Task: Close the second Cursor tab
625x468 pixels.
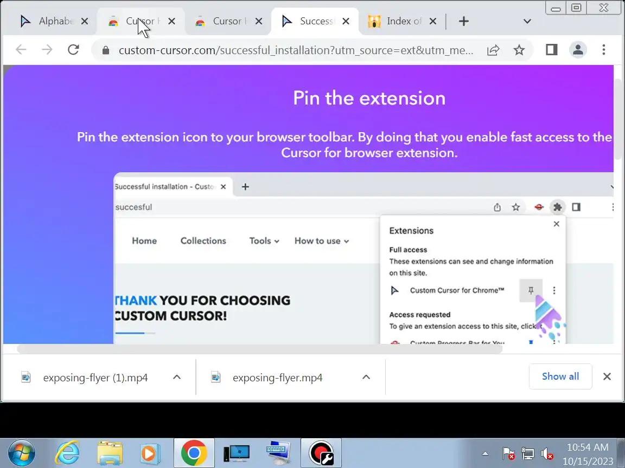Action: coord(259,21)
